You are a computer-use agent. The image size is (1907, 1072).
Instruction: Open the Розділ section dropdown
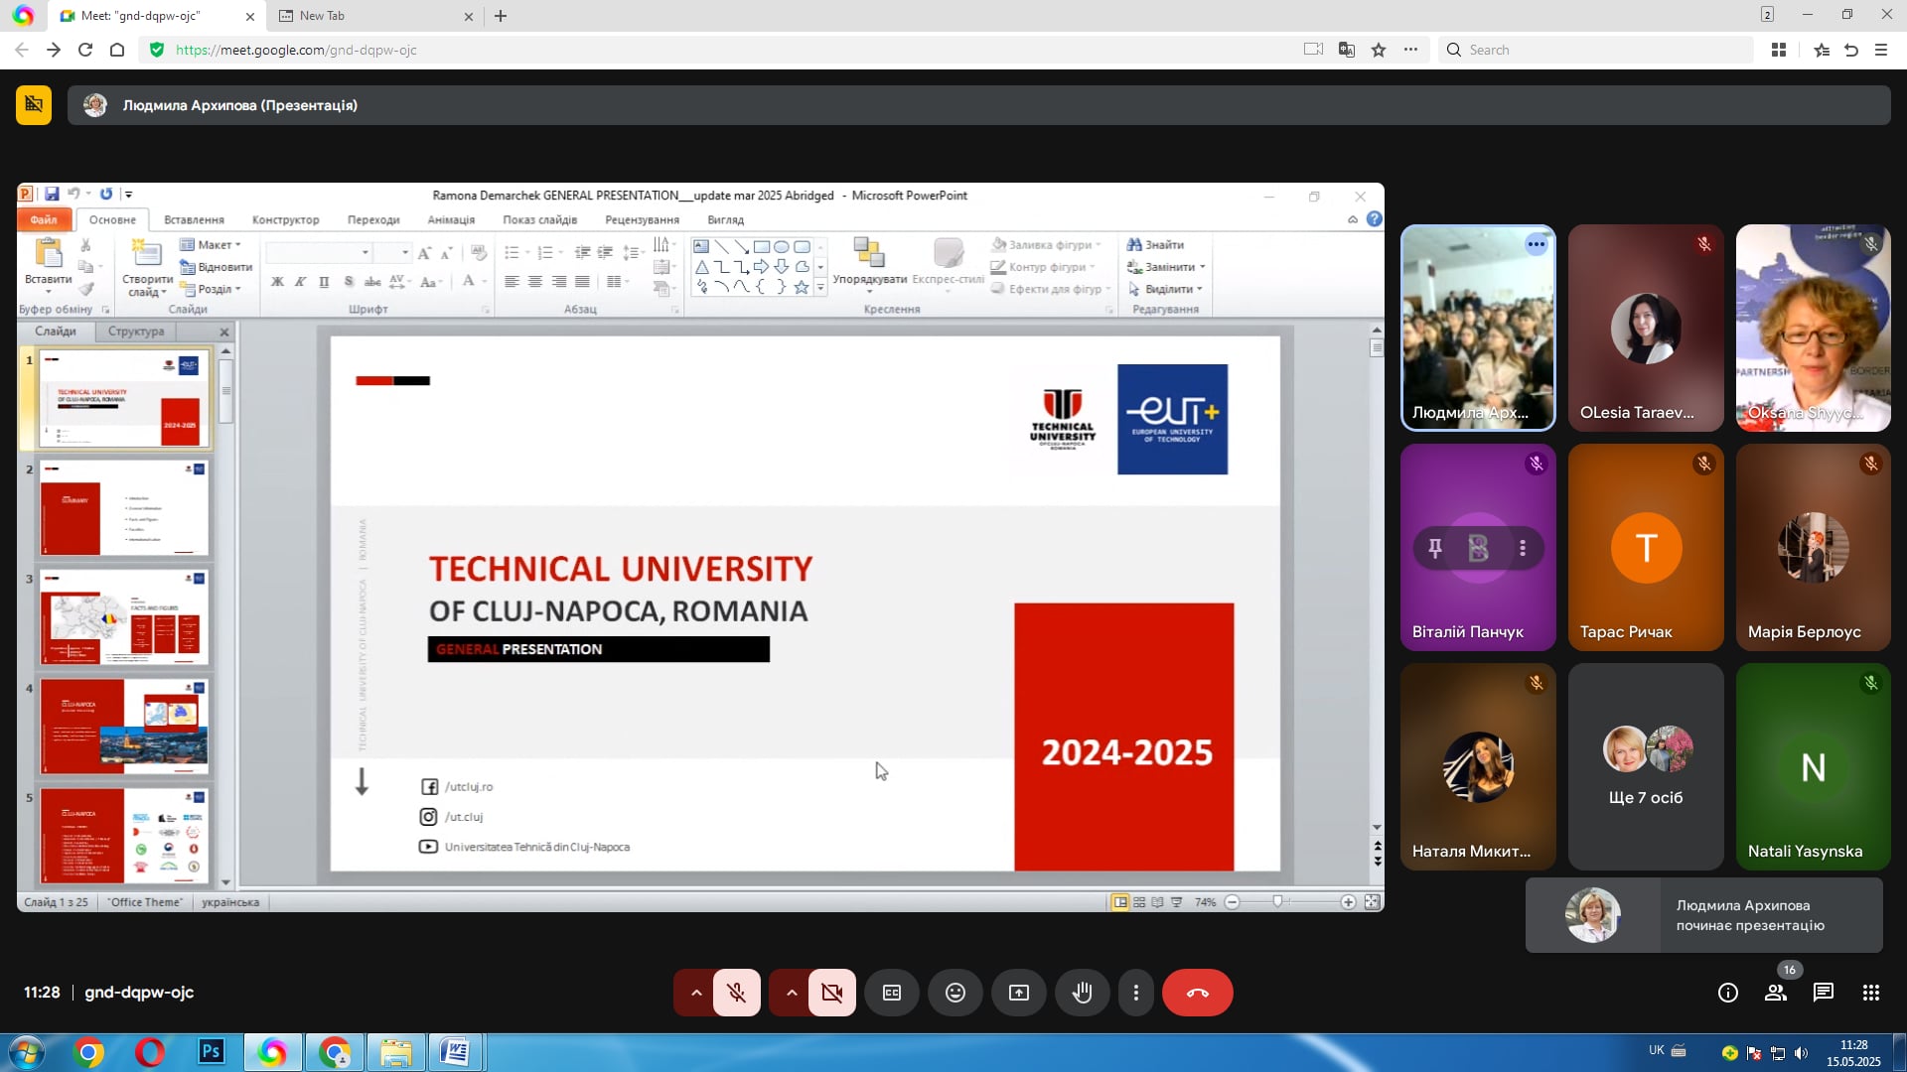click(x=211, y=289)
